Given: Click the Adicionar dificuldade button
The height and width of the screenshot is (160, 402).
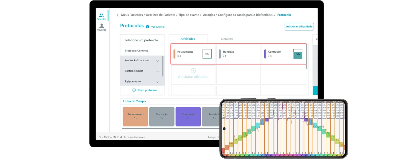Looking at the screenshot, I should [299, 27].
